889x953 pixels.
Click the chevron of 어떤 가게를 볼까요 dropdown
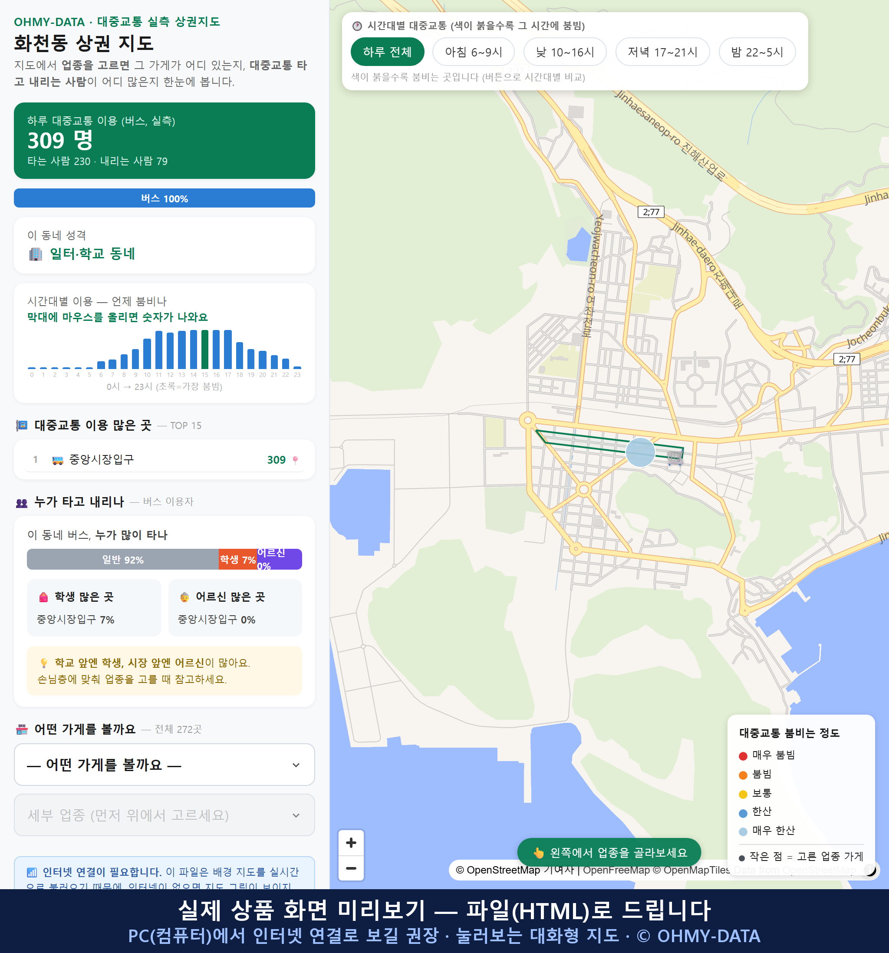point(296,765)
